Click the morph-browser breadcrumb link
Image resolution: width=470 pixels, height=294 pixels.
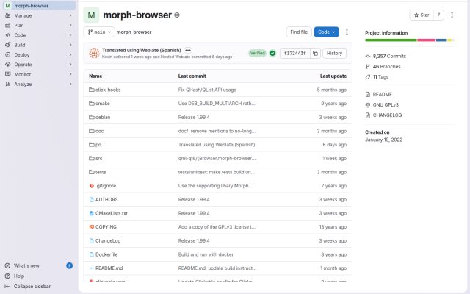click(134, 32)
